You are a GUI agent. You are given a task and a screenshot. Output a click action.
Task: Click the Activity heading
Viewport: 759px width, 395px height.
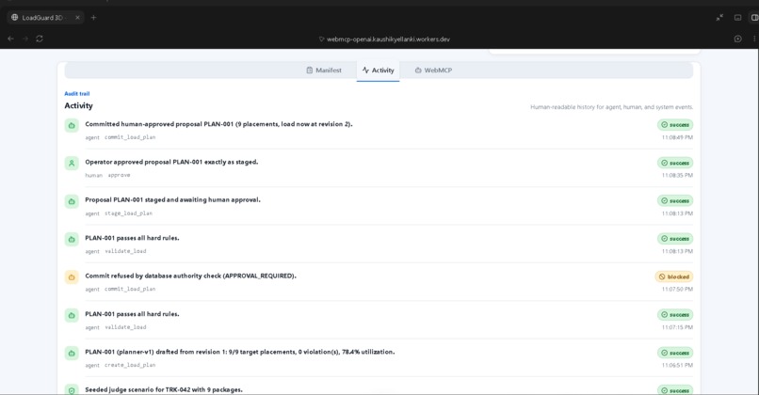[x=78, y=105]
